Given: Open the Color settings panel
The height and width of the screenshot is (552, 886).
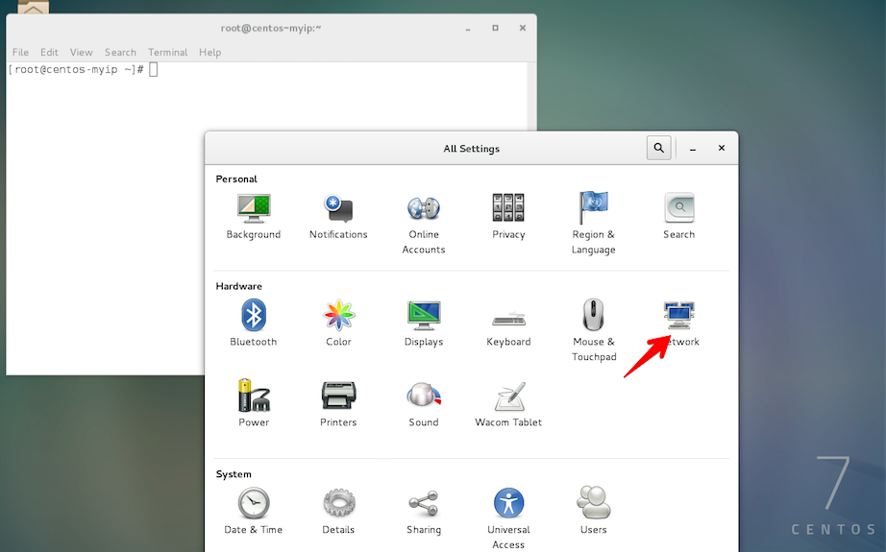Looking at the screenshot, I should click(338, 323).
